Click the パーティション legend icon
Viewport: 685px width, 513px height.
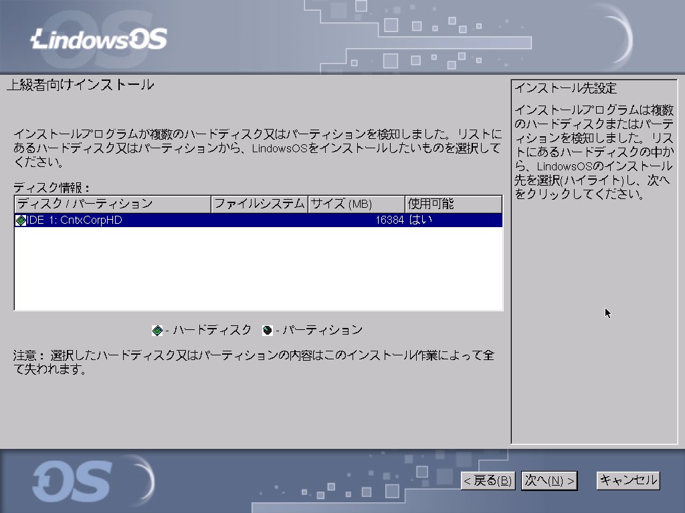[x=268, y=330]
